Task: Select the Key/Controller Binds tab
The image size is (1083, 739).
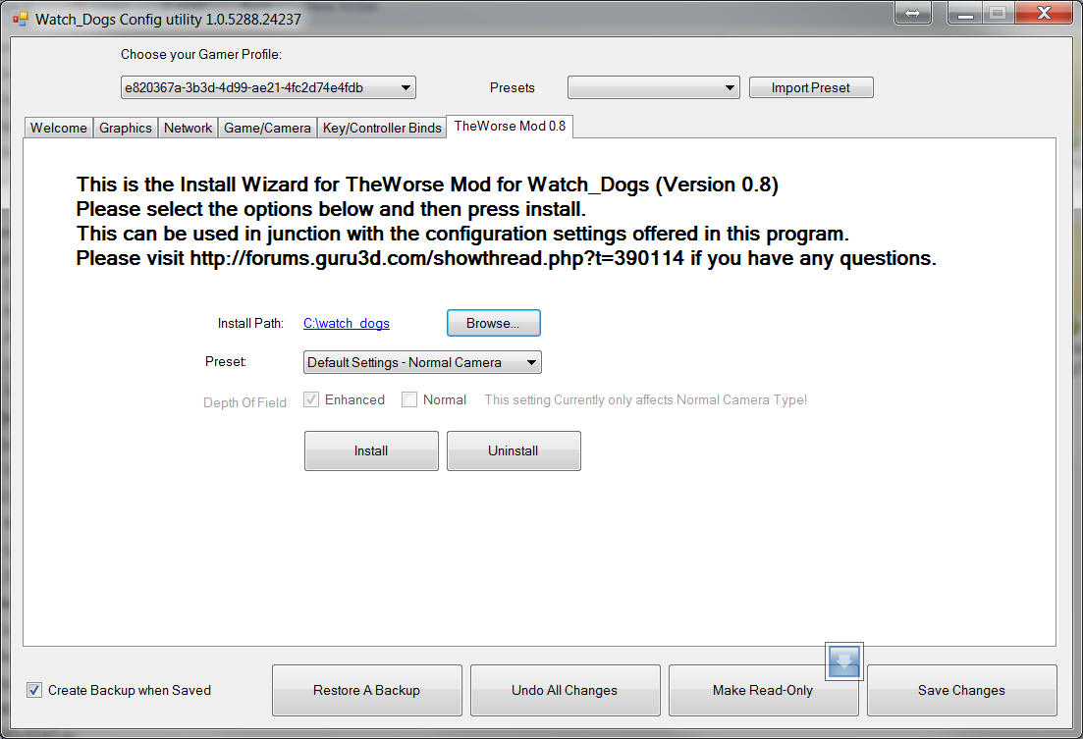Action: [x=382, y=128]
